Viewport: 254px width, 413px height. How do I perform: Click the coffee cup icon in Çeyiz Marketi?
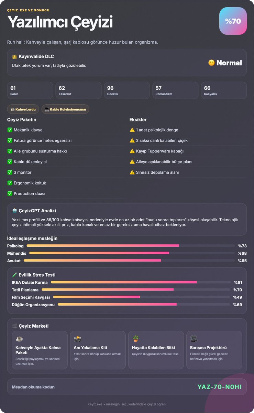(19, 339)
